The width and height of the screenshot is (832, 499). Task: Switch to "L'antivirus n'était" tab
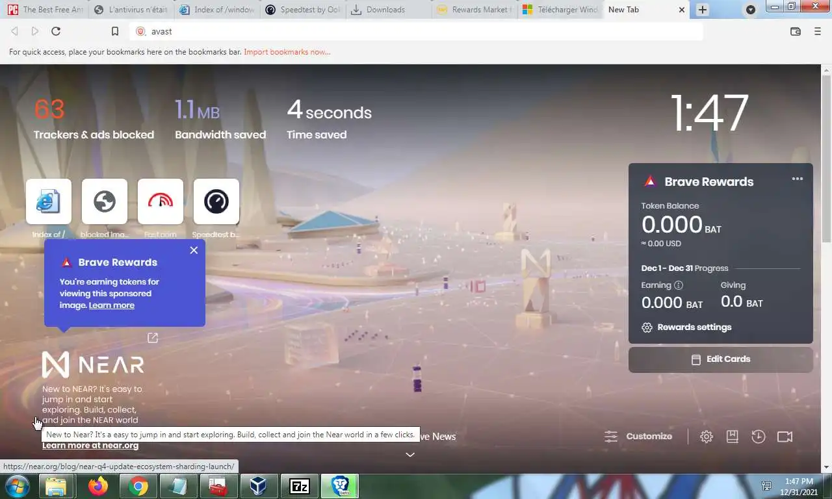tap(130, 10)
